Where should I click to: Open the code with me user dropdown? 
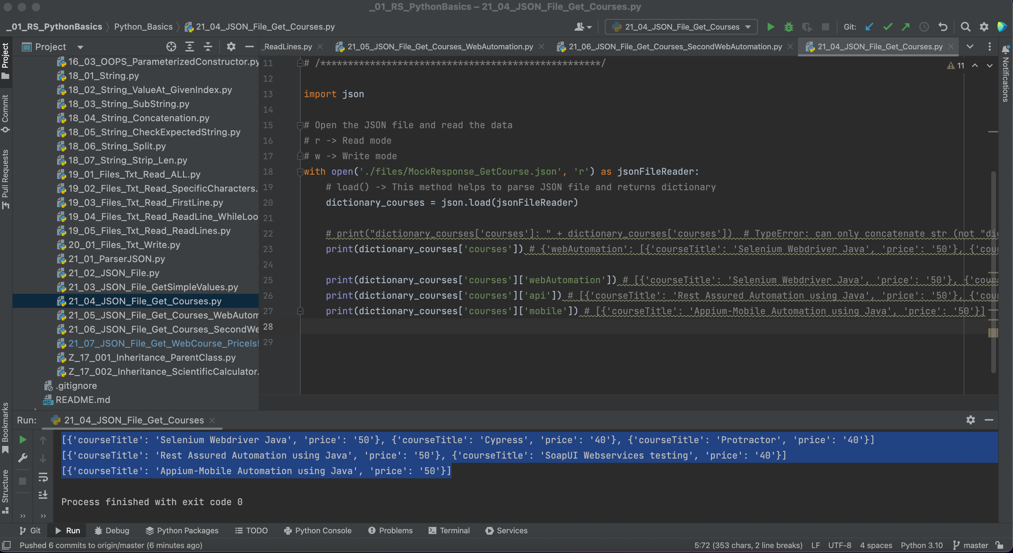(583, 27)
